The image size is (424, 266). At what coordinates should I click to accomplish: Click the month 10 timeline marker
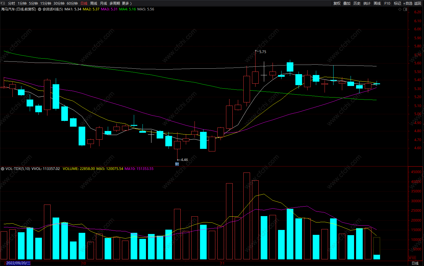(x=84, y=263)
